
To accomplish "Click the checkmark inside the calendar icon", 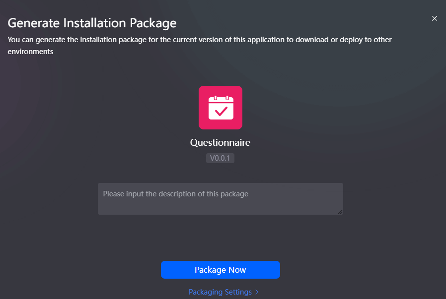I will click(221, 111).
